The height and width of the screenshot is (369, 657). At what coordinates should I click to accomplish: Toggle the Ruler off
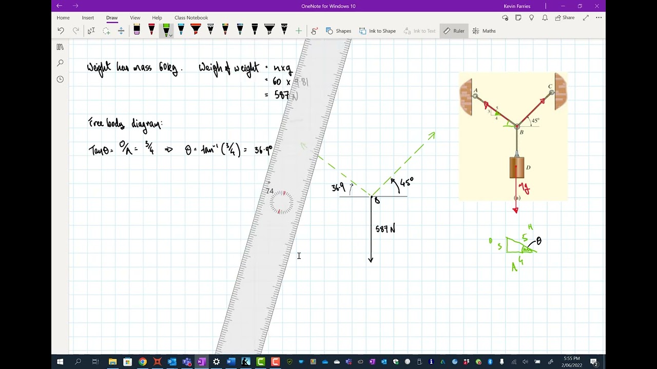454,31
